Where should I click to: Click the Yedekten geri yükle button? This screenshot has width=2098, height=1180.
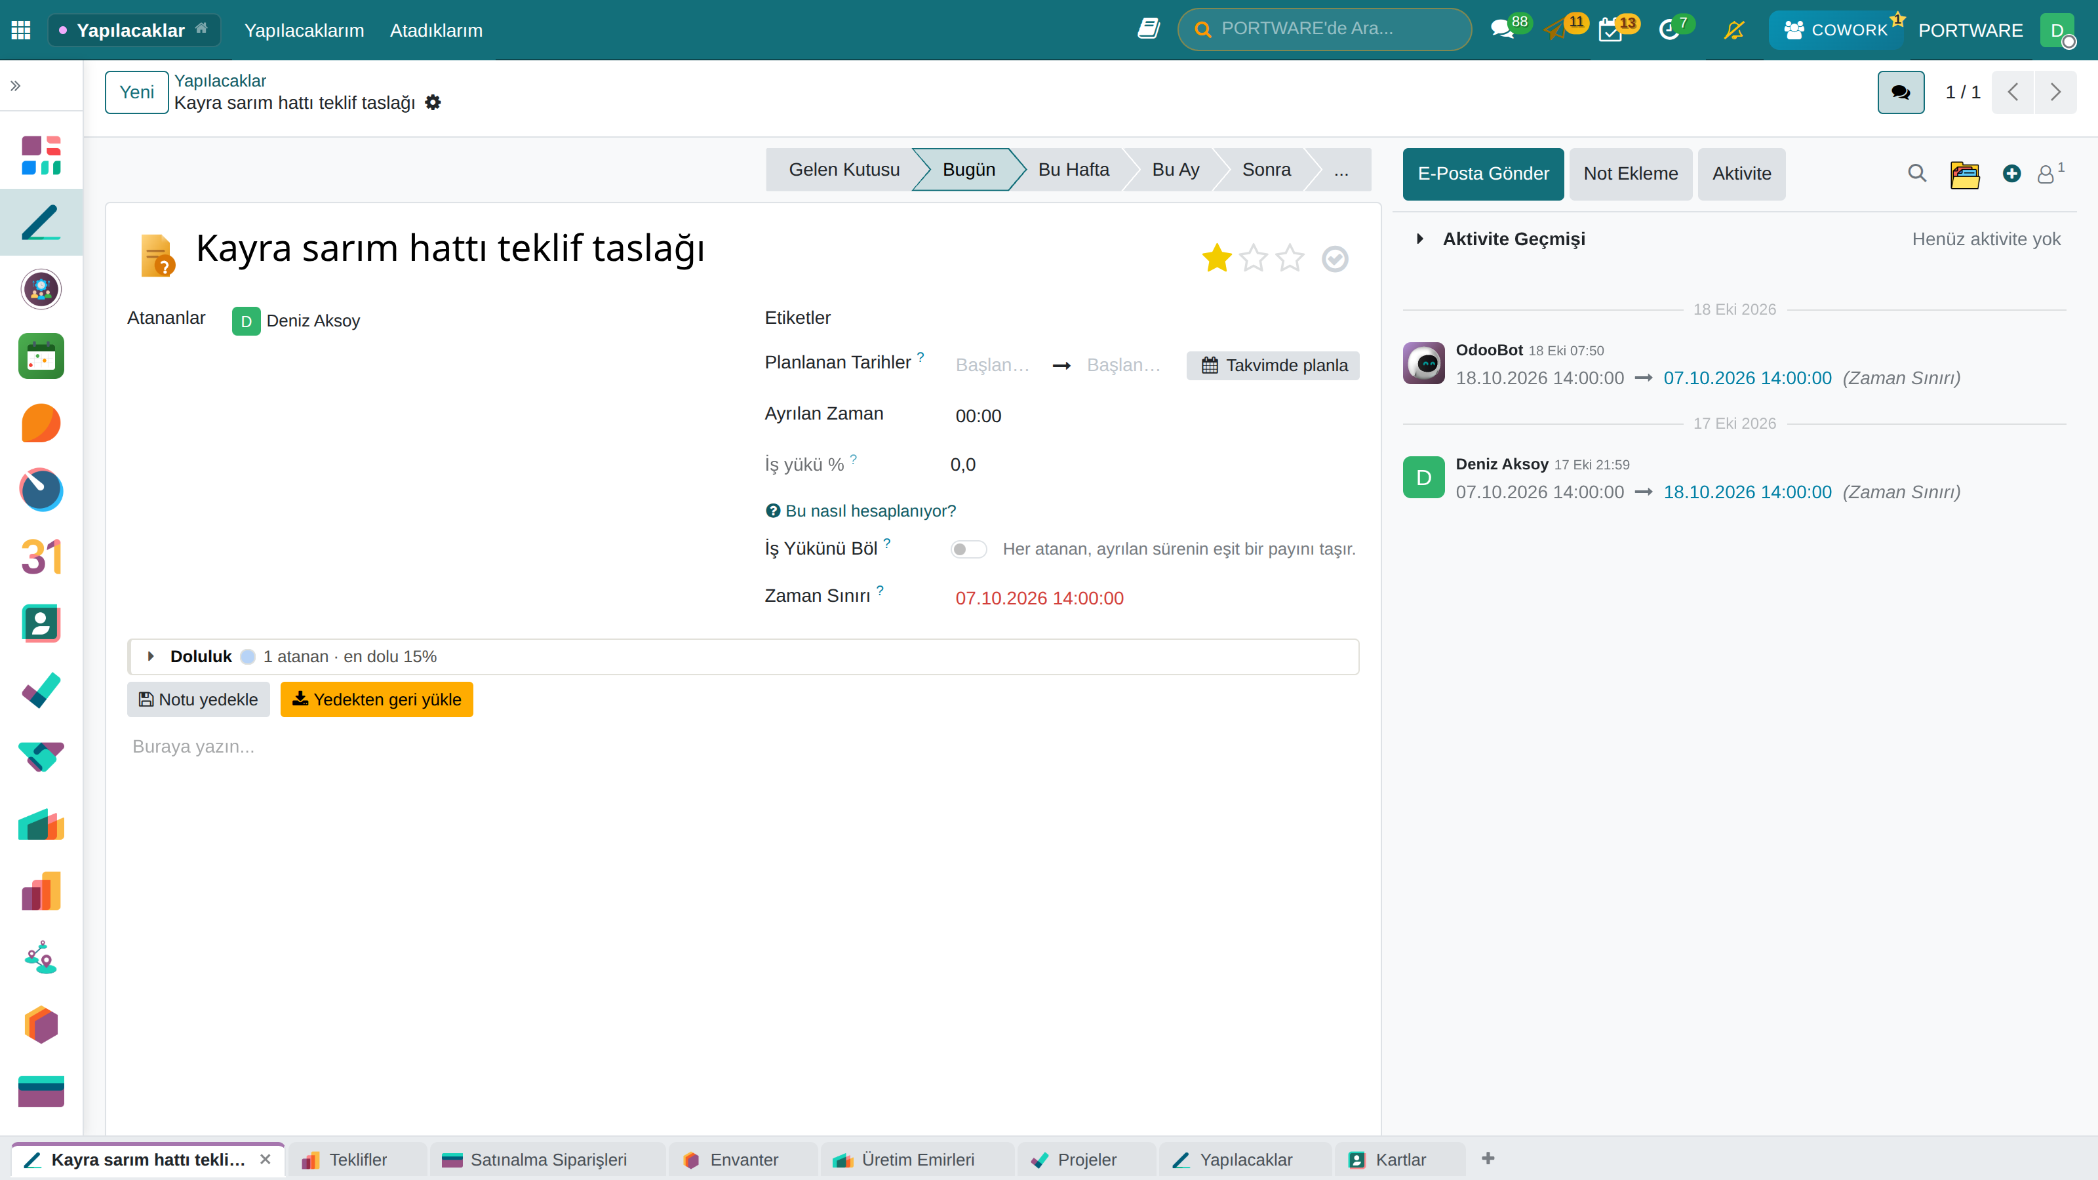[376, 699]
